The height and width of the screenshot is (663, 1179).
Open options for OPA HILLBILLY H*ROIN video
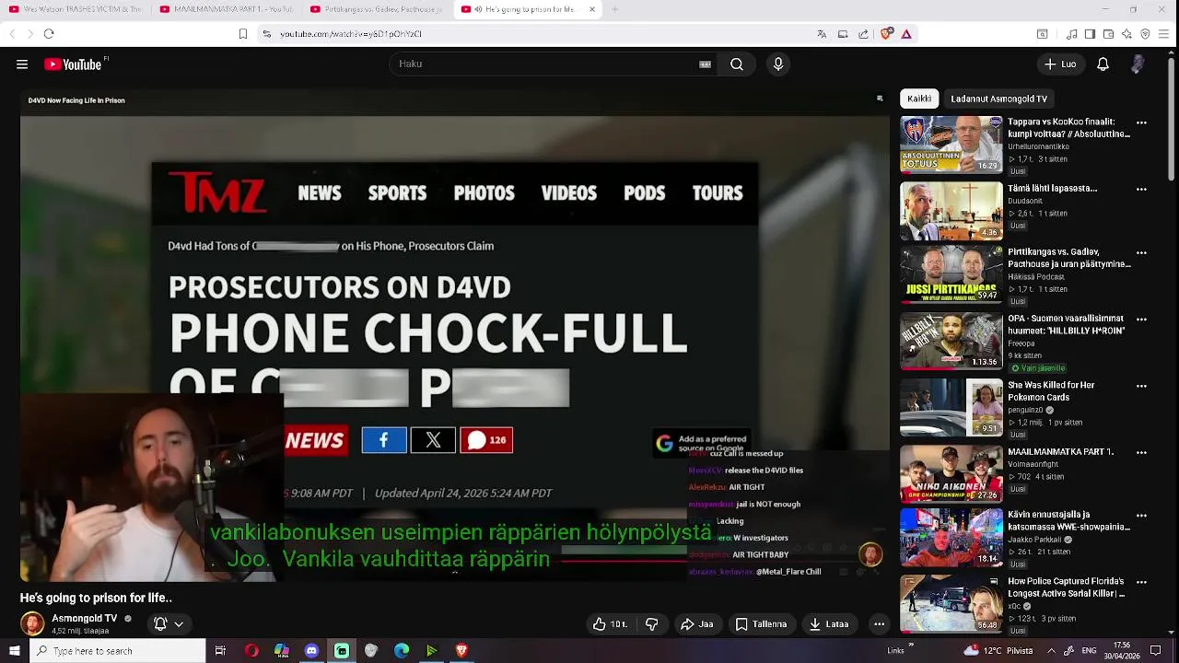tap(1141, 320)
